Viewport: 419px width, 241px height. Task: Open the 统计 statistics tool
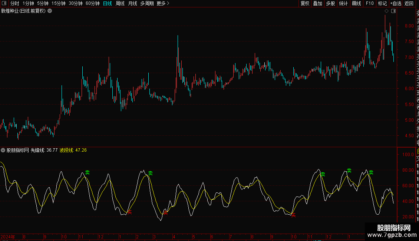pyautogui.click(x=343, y=3)
